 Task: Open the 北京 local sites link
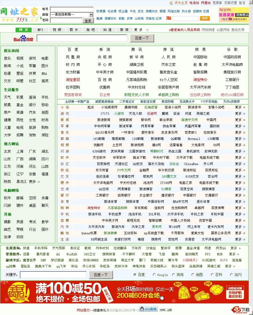(8, 151)
